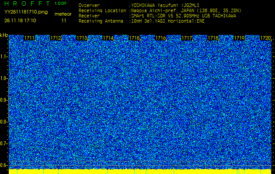Click the observer name YOSHIKAWA Yasufumi /JG2MLI
Screen dimensions: 275x174
coord(165,5)
